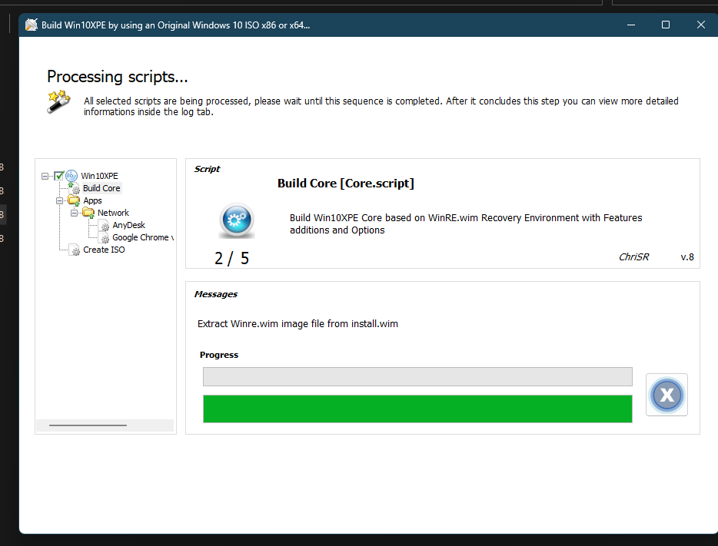
Task: Select the Network folder label
Action: click(x=113, y=213)
